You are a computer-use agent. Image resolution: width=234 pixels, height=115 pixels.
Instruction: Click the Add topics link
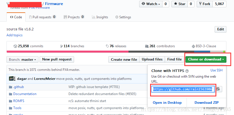tap(15, 35)
